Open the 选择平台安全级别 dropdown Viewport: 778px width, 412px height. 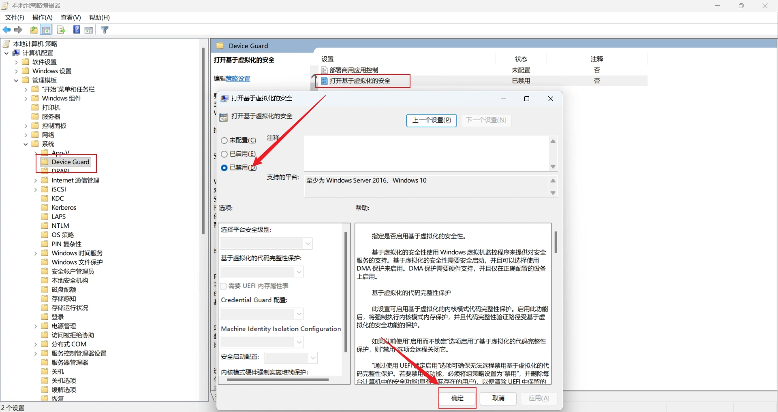point(267,243)
